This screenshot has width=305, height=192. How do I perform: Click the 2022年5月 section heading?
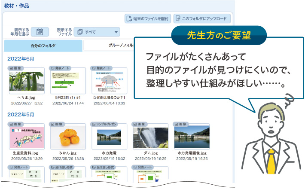pyautogui.click(x=21, y=115)
